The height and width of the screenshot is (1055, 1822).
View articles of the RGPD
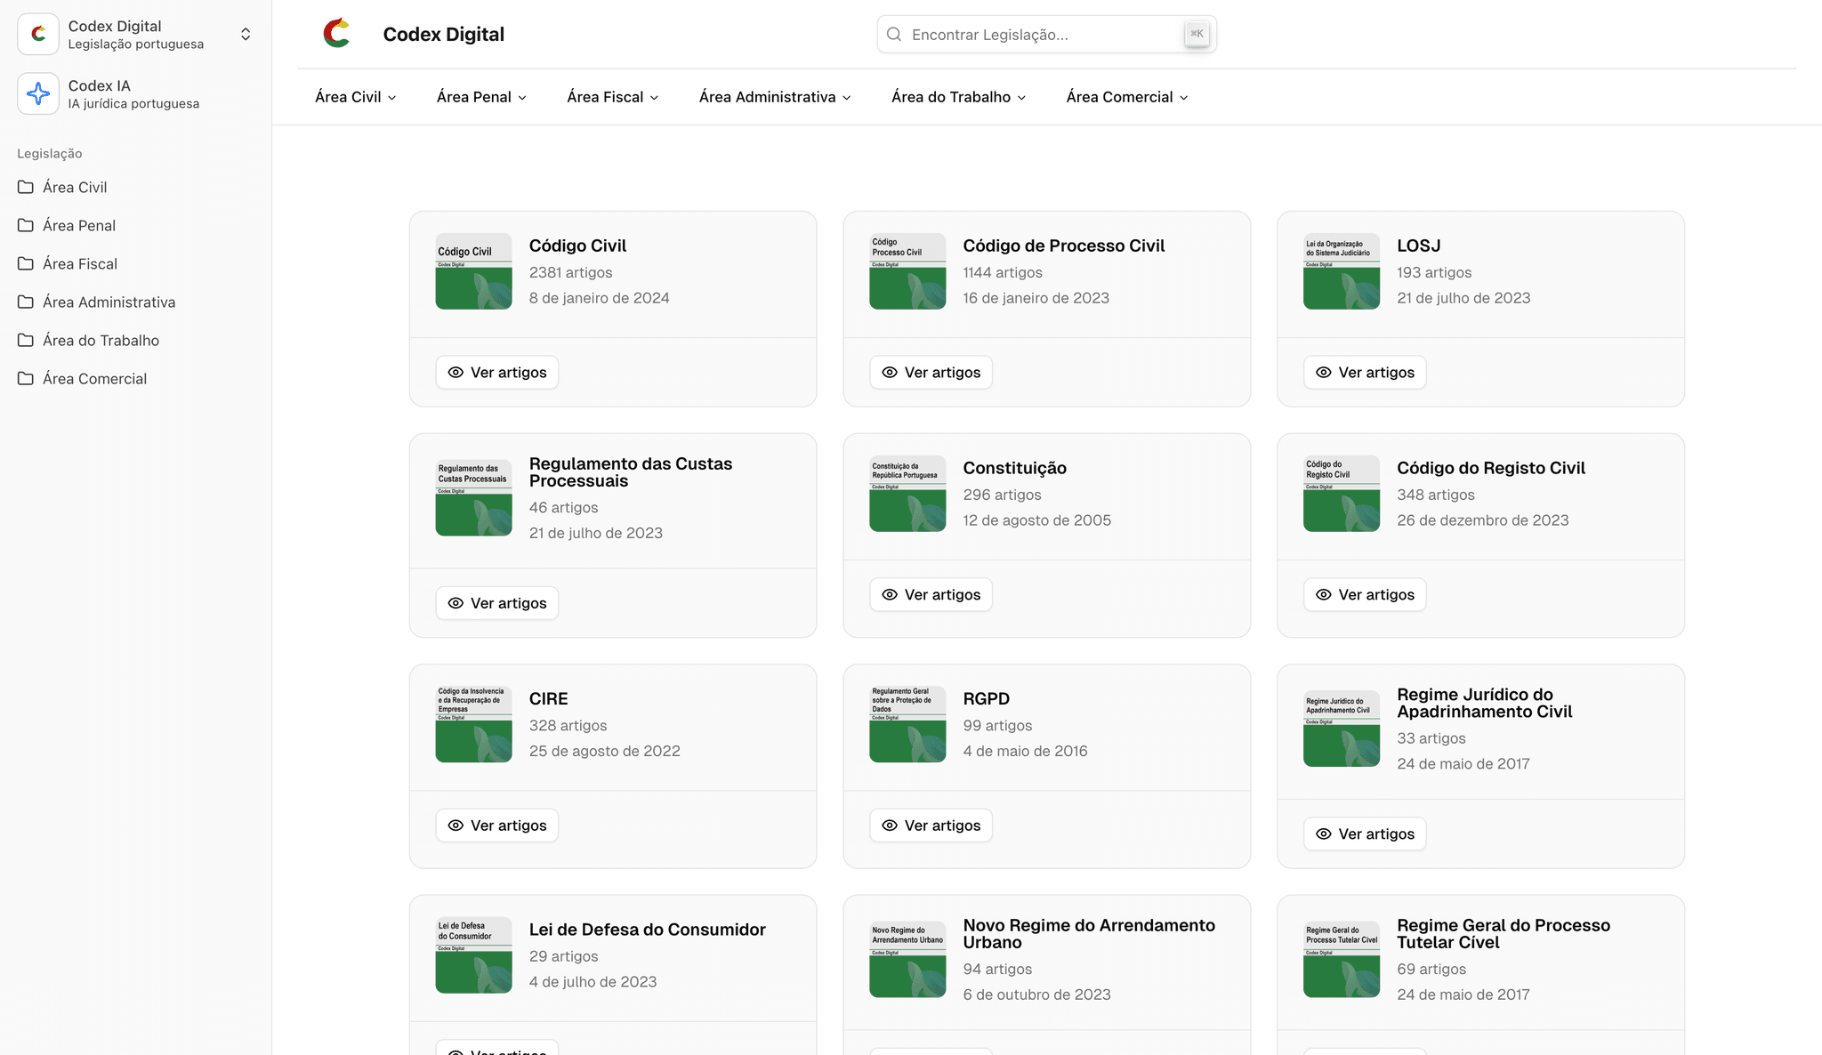[x=931, y=825]
